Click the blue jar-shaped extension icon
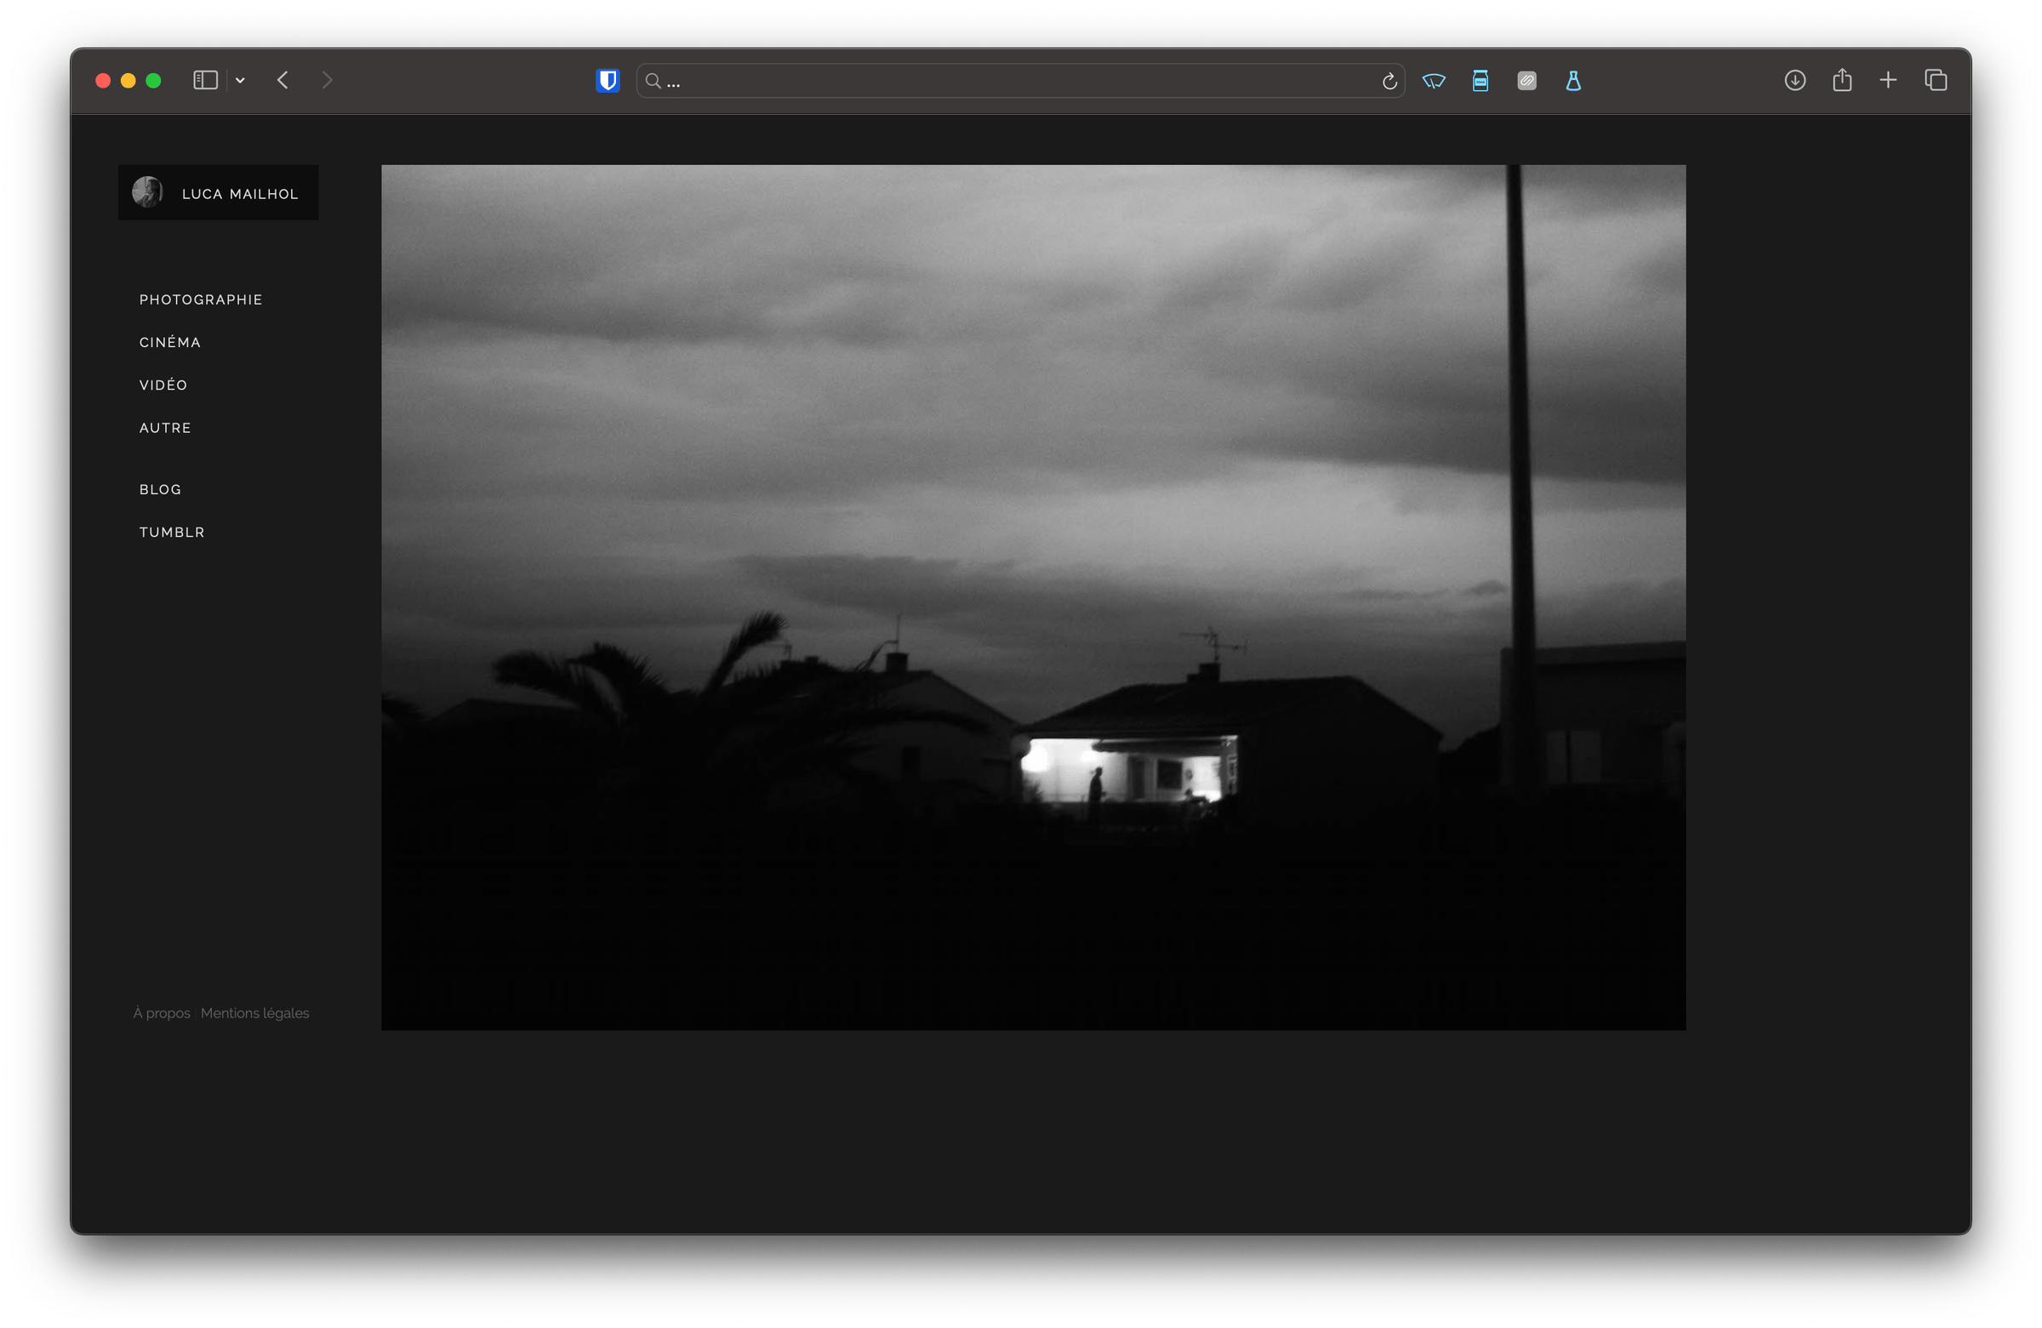The image size is (2042, 1328). [x=1480, y=82]
